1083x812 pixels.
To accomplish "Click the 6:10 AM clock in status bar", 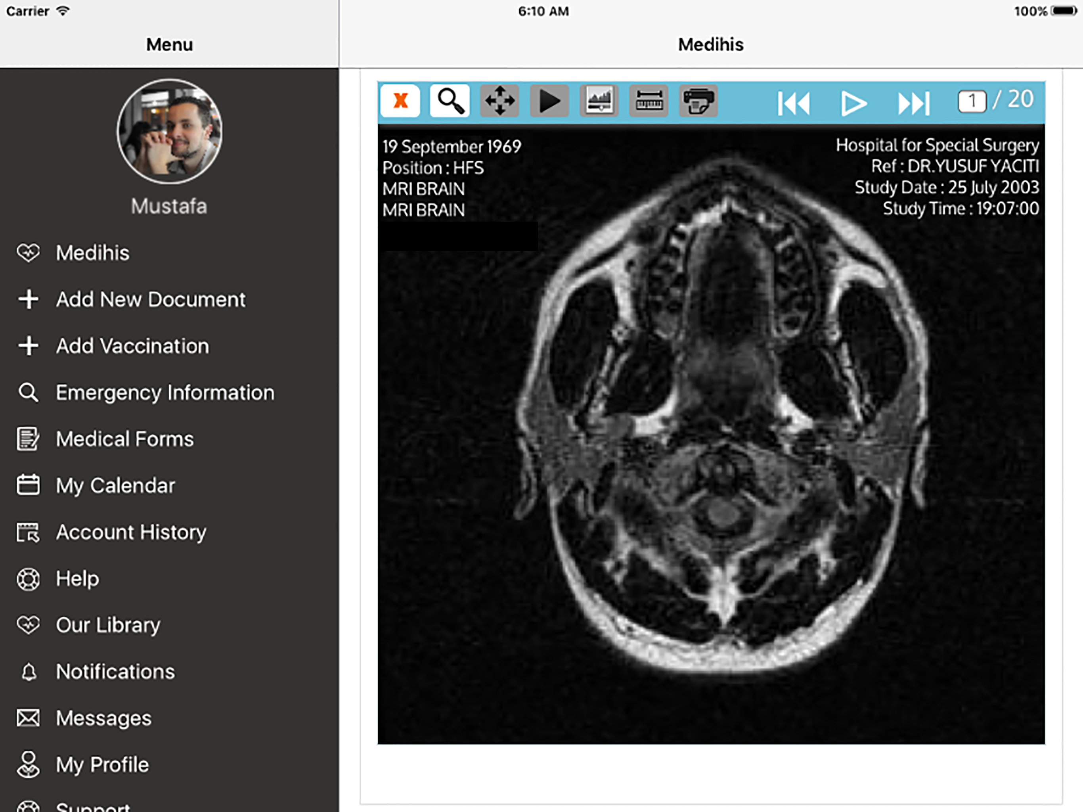I will tap(543, 11).
